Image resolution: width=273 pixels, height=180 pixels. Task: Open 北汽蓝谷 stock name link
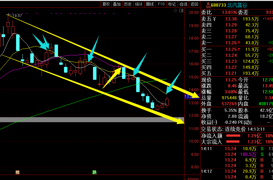(x=237, y=5)
